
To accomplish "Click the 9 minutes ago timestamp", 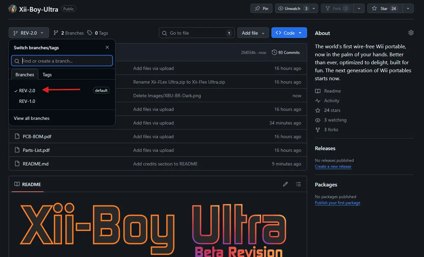I will (x=286, y=164).
